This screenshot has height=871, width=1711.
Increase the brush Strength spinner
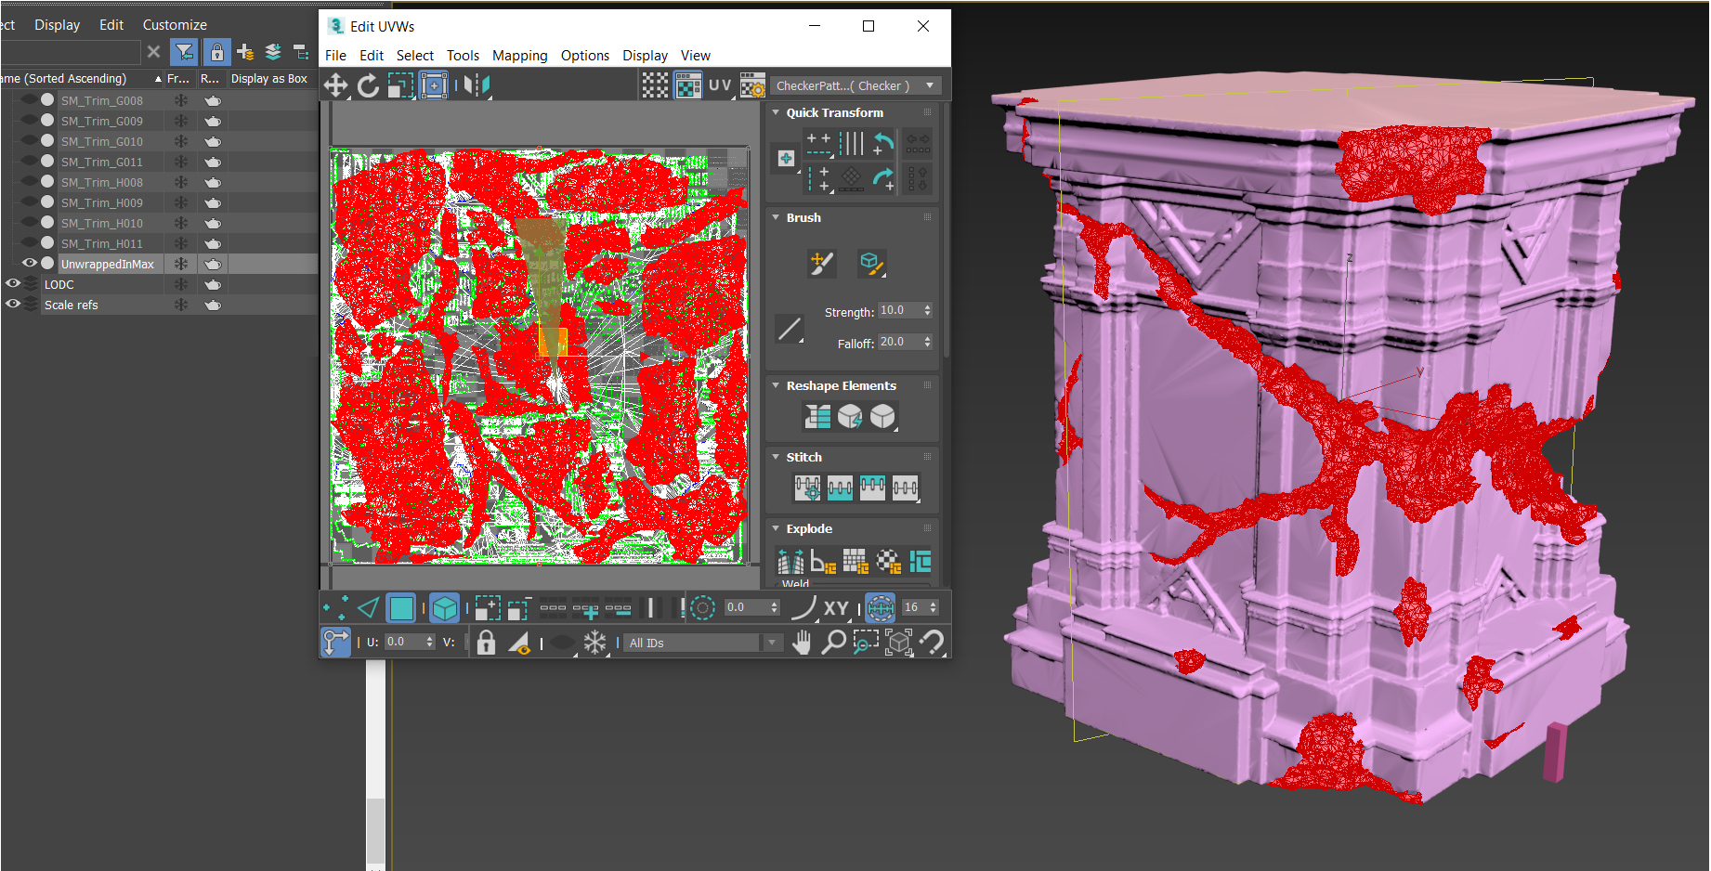pos(927,306)
